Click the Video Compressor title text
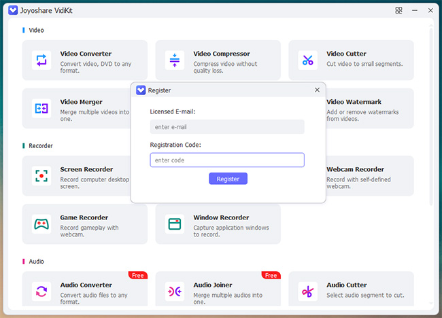 [222, 54]
